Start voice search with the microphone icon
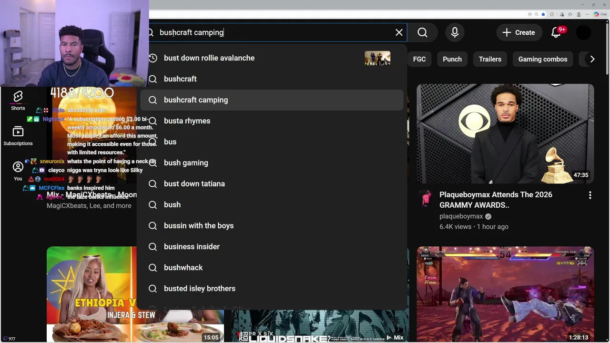610x343 pixels. point(455,32)
